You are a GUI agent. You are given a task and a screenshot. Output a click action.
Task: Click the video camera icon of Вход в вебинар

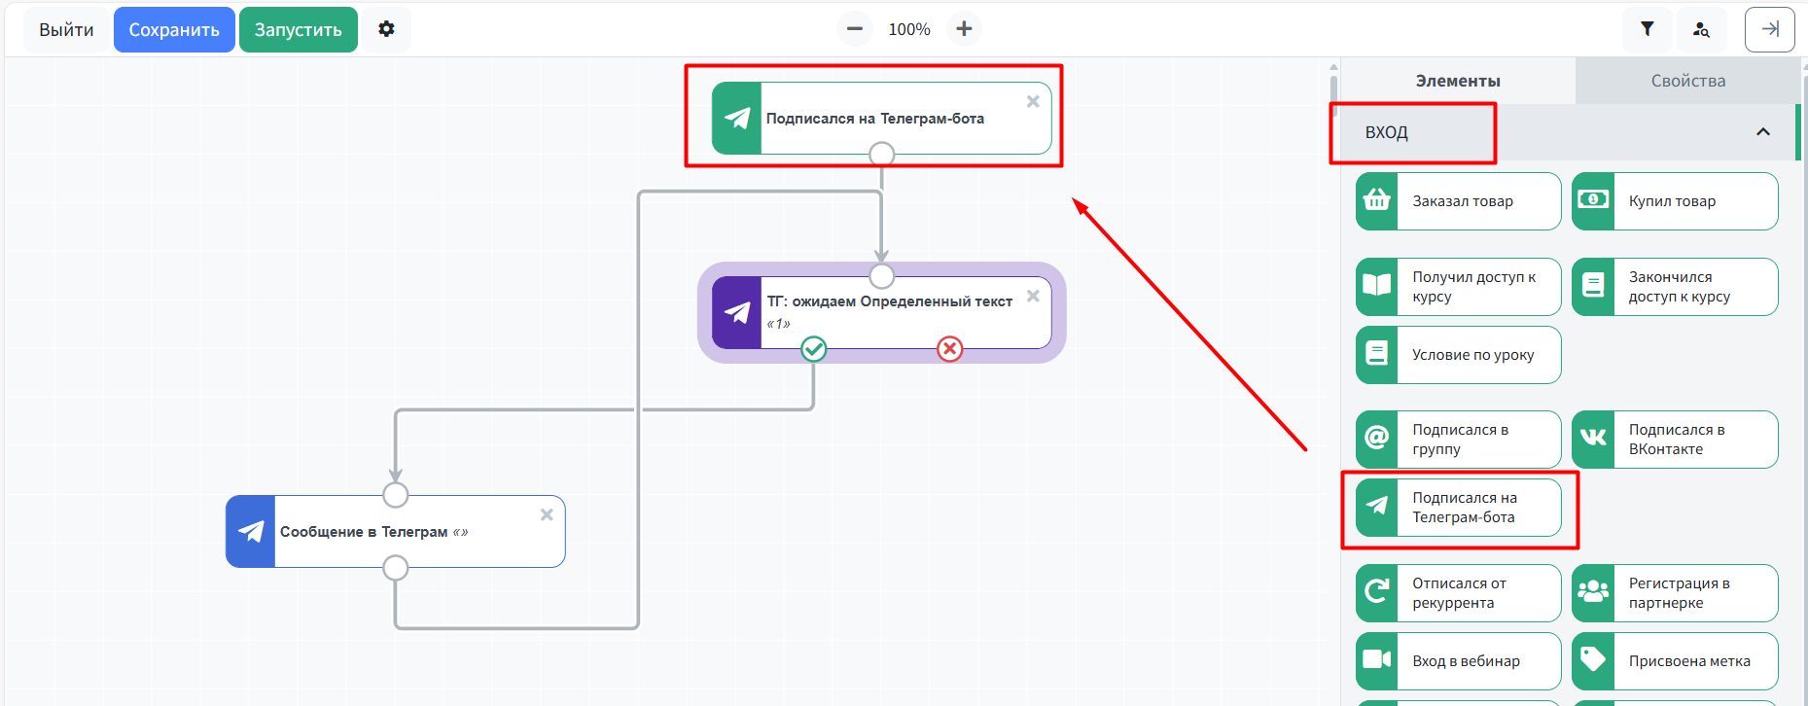click(1377, 659)
